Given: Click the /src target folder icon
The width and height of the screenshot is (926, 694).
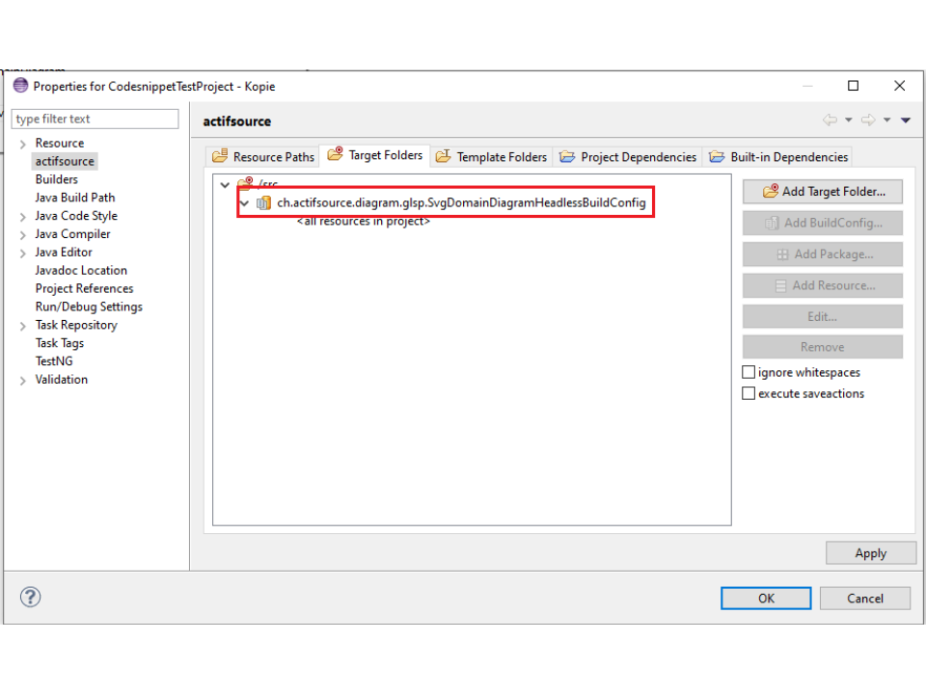Looking at the screenshot, I should (245, 184).
